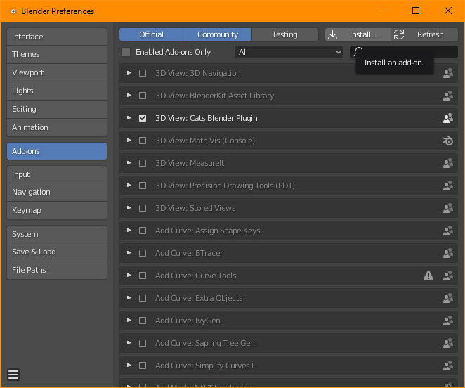The width and height of the screenshot is (465, 388).
Task: Click the download icon on Install button
Action: [x=333, y=34]
